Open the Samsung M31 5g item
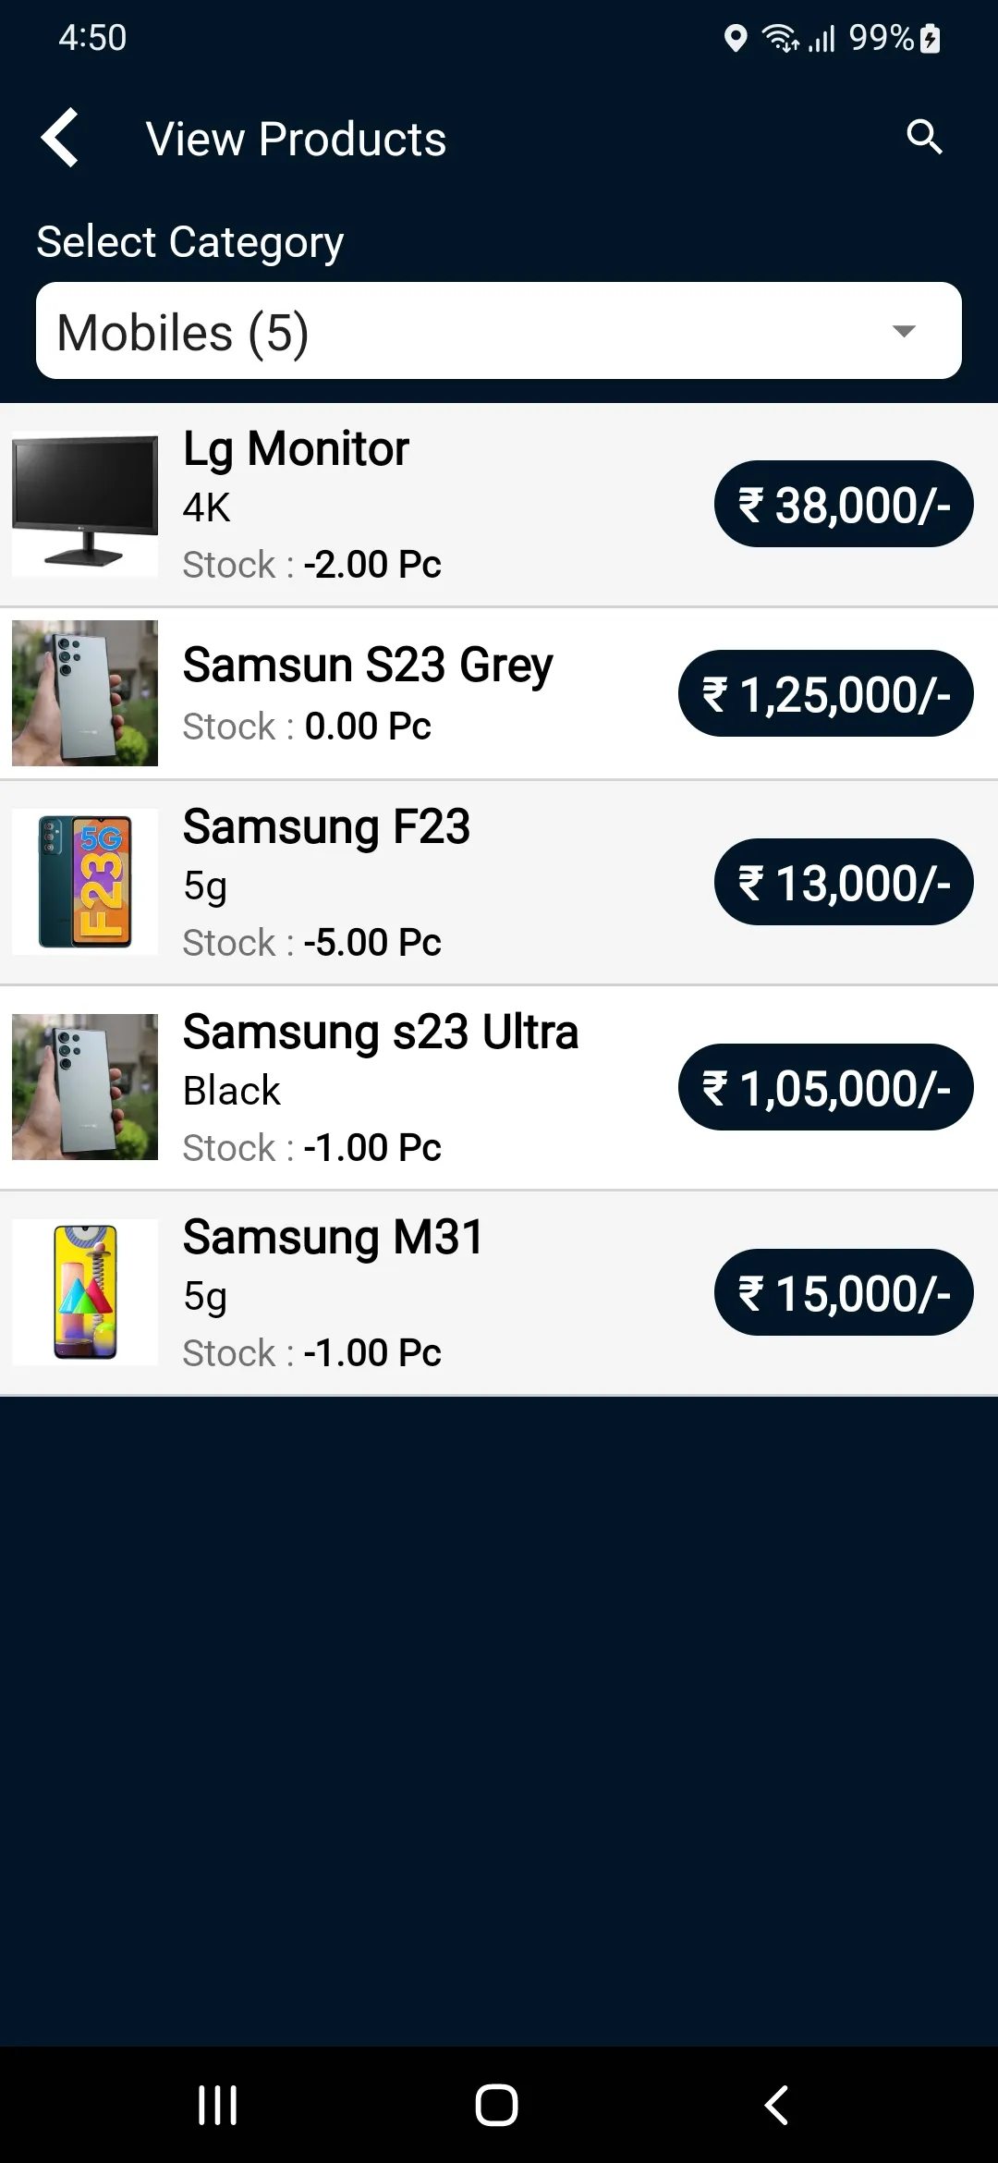Screen dimensions: 998x2163 [x=499, y=1293]
